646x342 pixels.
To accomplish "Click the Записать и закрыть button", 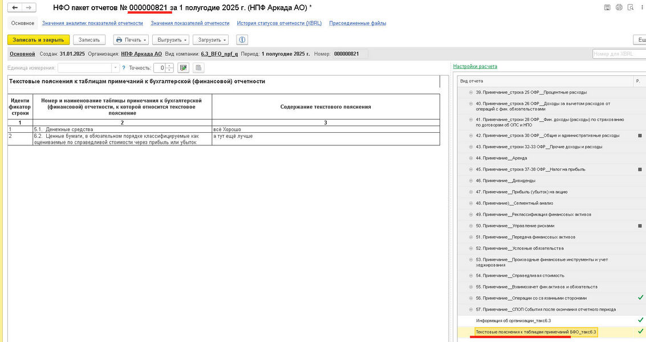I will click(x=38, y=40).
